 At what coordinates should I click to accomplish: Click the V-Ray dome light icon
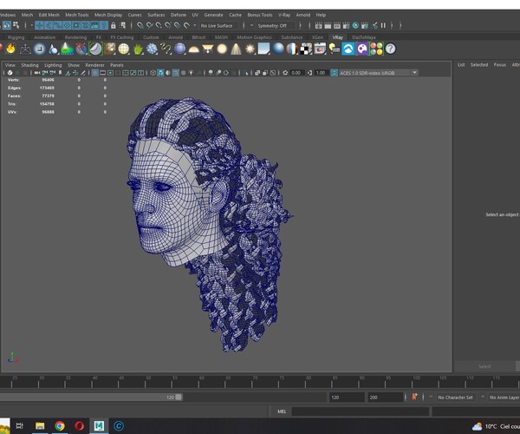pos(193,49)
